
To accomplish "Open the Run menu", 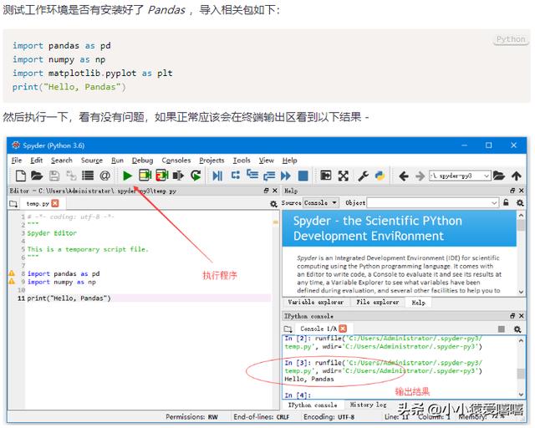I will [117, 160].
